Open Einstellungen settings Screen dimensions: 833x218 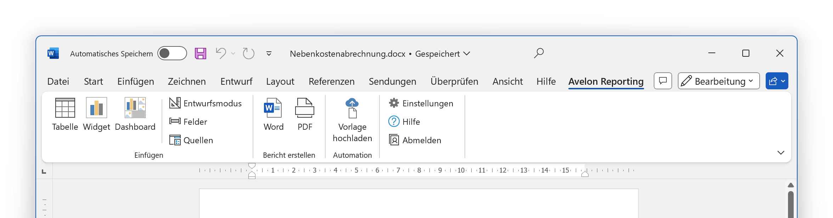coord(421,103)
